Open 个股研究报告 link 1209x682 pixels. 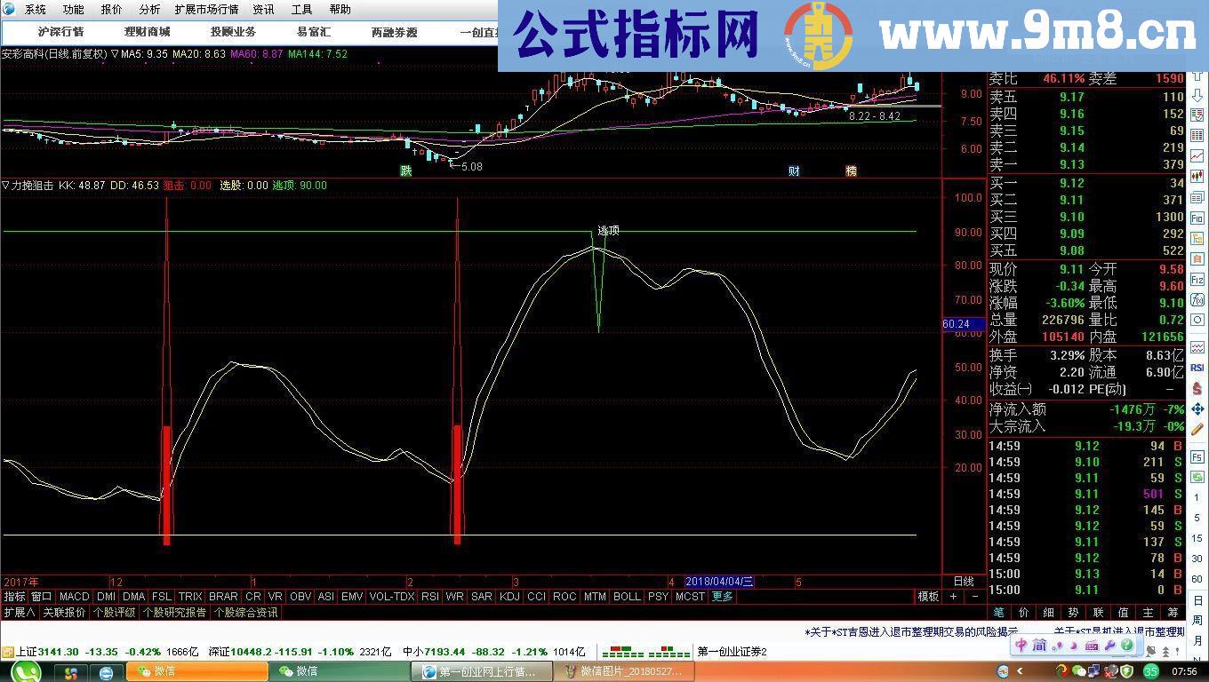point(176,612)
